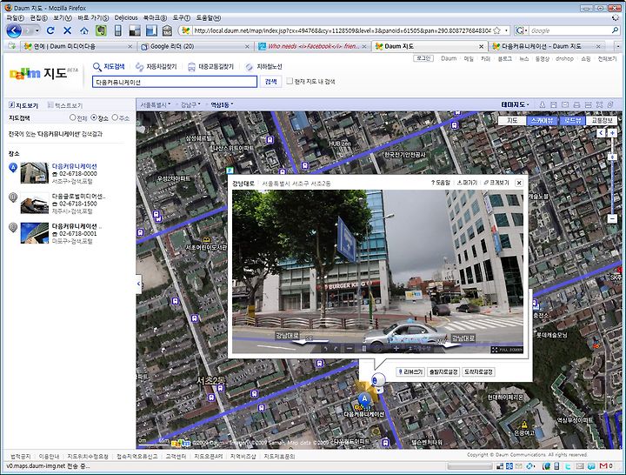Screen dimensions: 626x475
Task: Check 현재 지도 내 검색 checkbox
Action: click(290, 81)
